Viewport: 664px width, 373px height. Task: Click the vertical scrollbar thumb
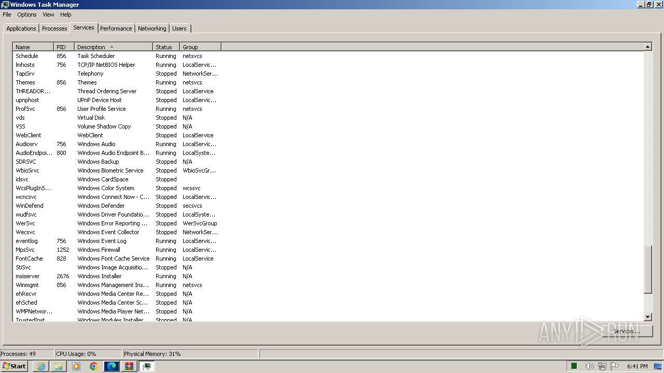tap(647, 270)
